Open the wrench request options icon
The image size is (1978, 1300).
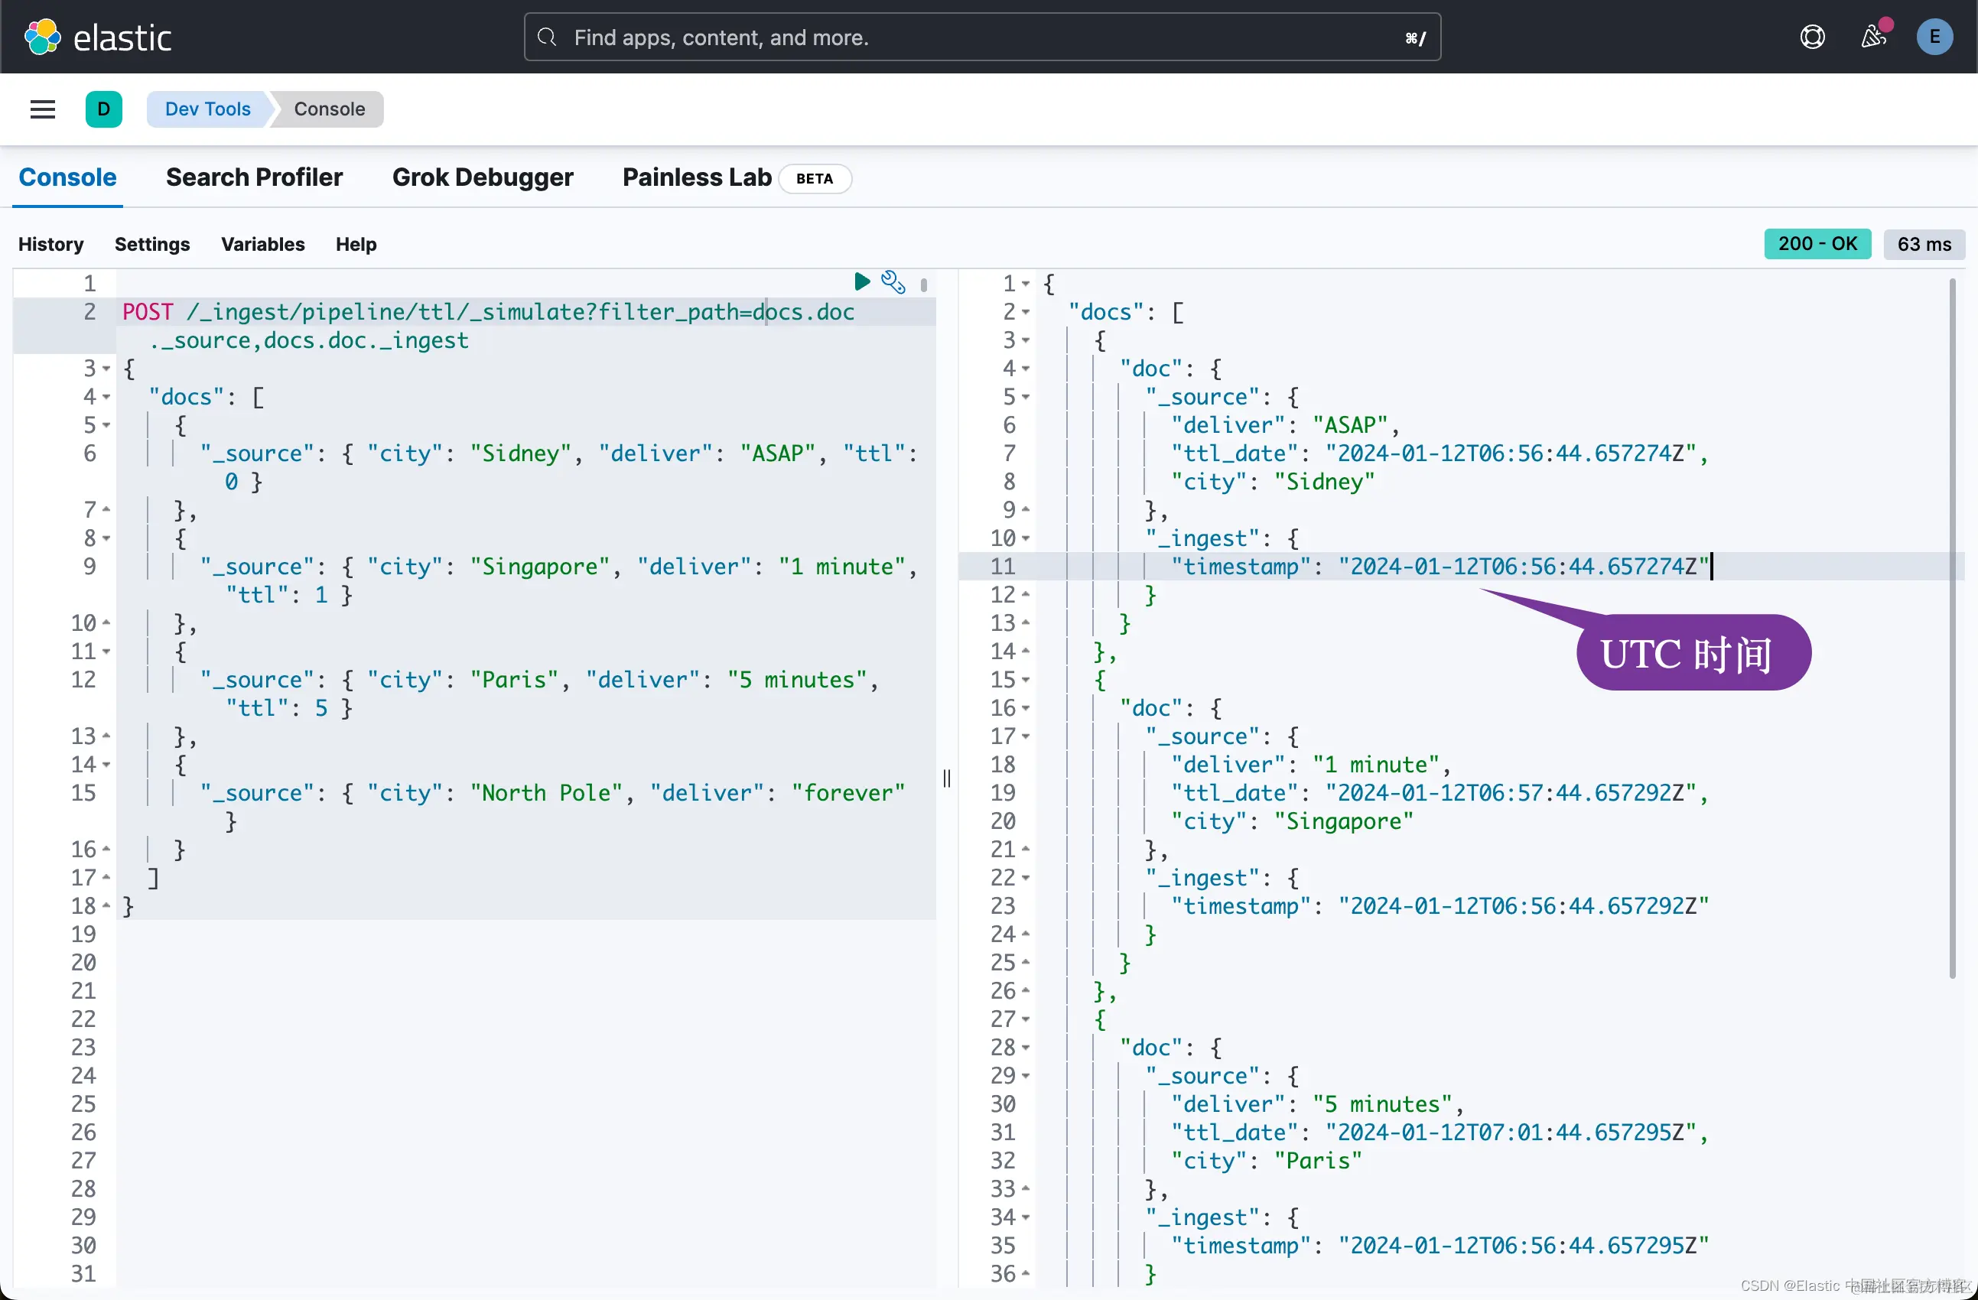point(893,282)
